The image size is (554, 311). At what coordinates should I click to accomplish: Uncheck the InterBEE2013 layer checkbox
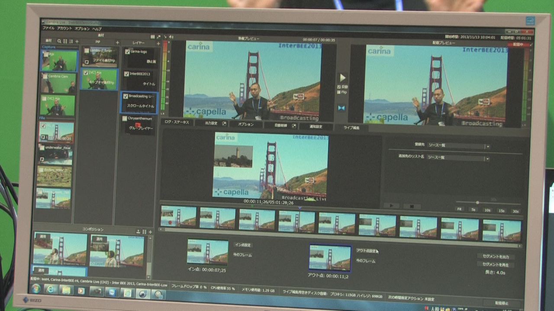coord(127,74)
